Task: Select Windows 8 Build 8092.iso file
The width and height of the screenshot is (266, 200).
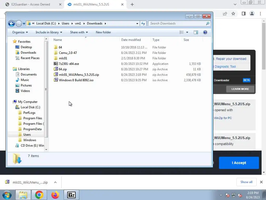Action: tap(76, 80)
